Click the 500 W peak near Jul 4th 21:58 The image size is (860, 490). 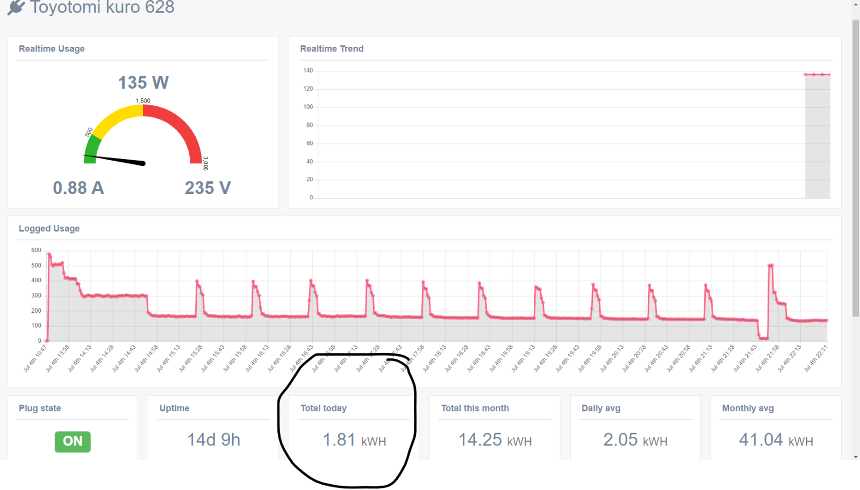tap(771, 265)
